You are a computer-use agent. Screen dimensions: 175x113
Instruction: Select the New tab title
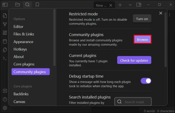[x=101, y=6]
